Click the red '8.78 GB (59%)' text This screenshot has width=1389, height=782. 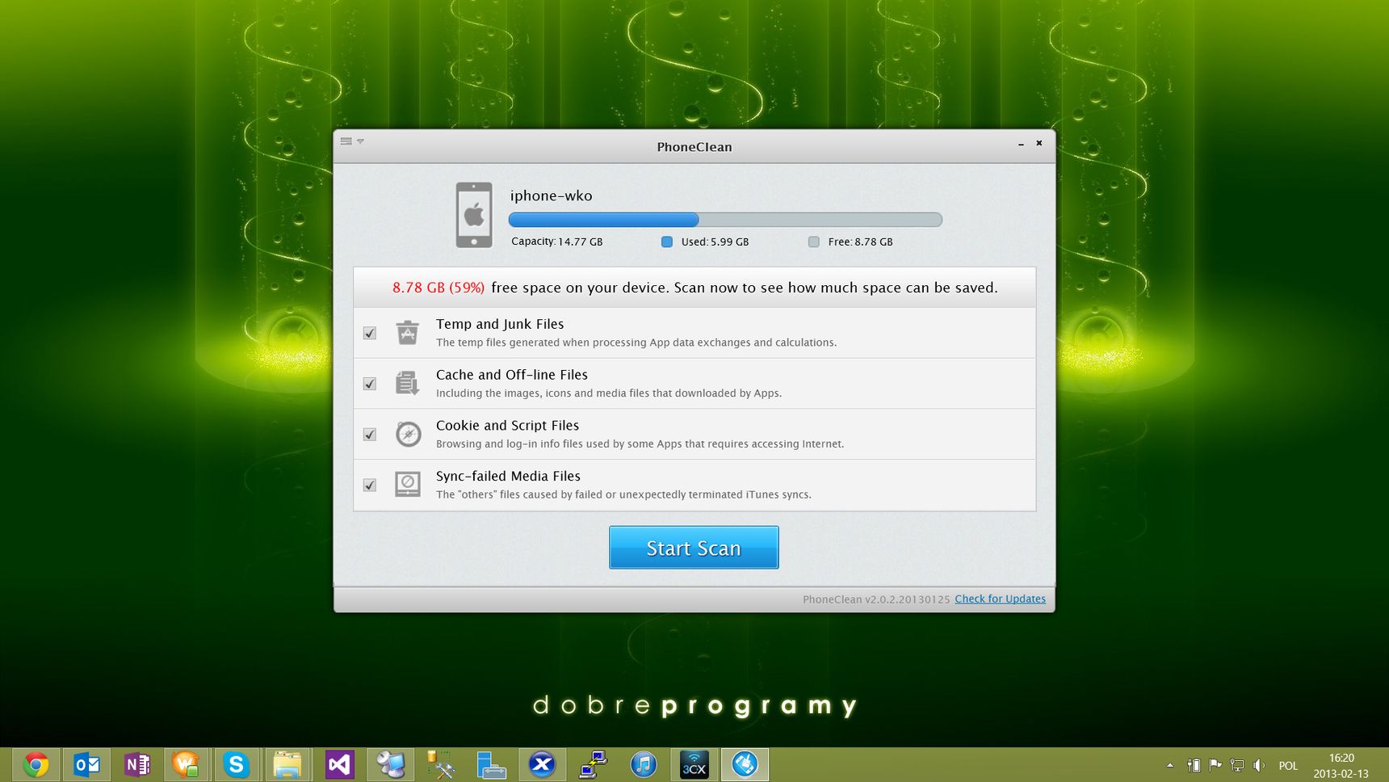[x=439, y=288]
